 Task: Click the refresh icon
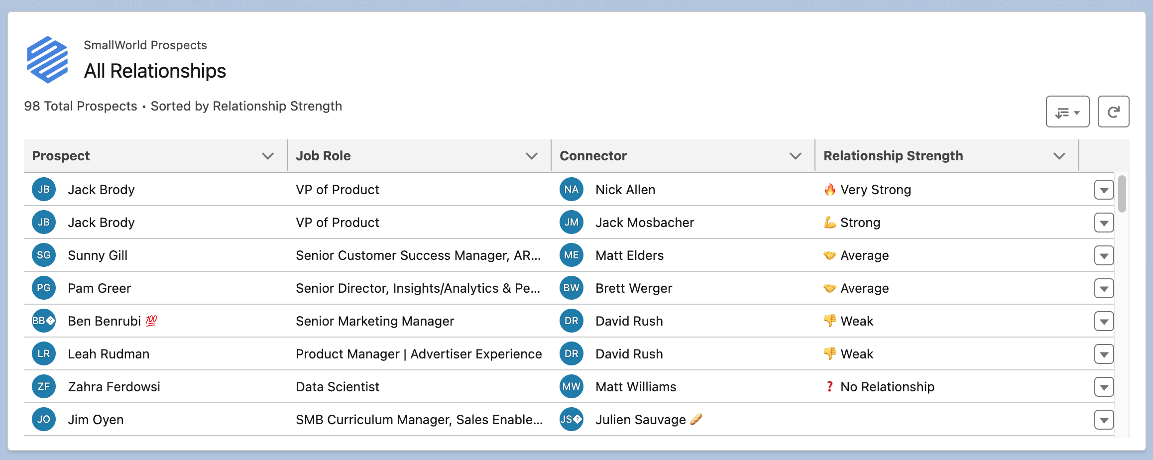1114,112
